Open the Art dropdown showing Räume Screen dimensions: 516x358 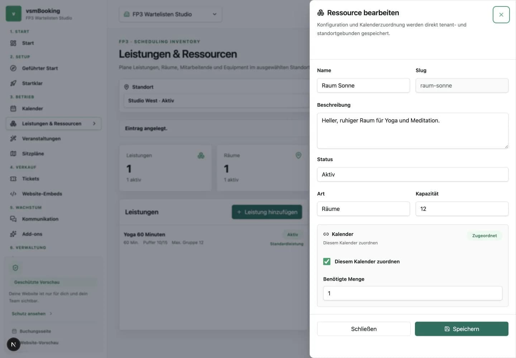click(363, 209)
